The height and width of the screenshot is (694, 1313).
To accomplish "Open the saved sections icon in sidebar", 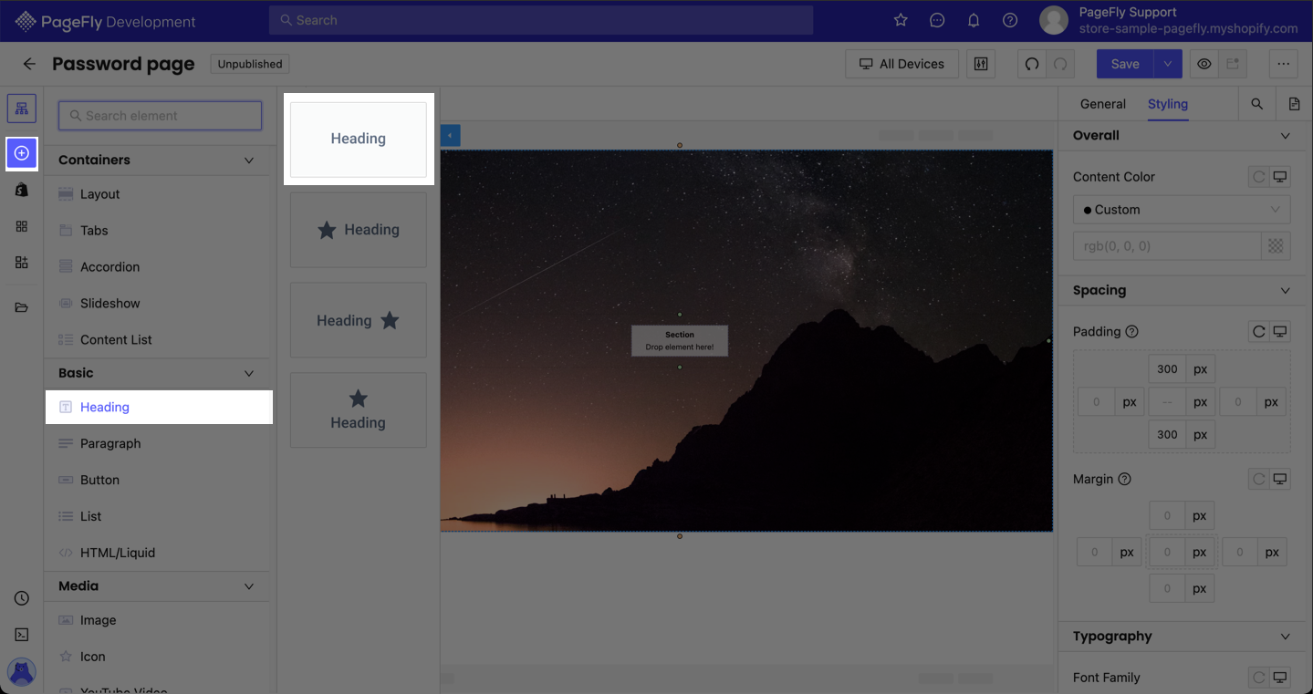I will click(22, 263).
